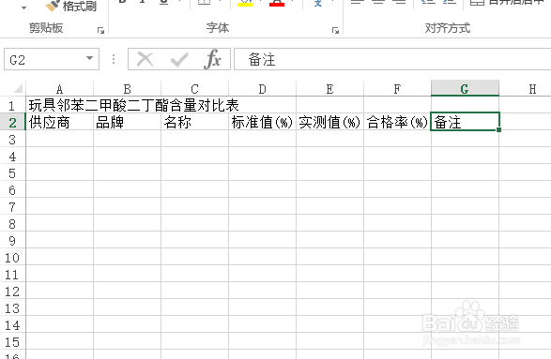Select the 供应商 header cell
551x359 pixels.
(x=60, y=122)
